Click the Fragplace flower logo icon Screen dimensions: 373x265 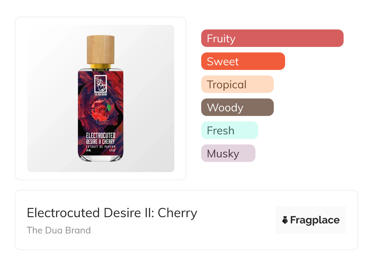(x=285, y=220)
